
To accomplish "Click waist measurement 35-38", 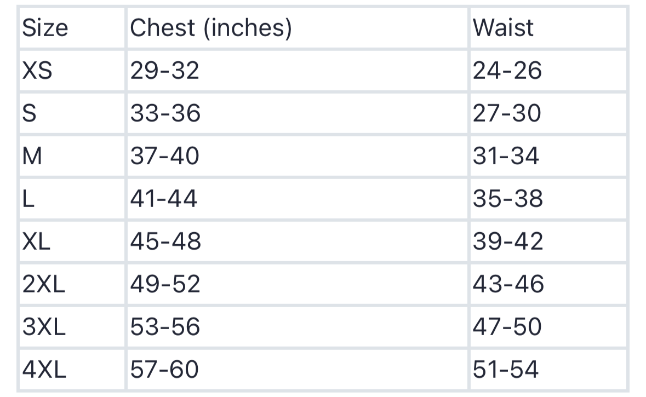I will pos(508,198).
